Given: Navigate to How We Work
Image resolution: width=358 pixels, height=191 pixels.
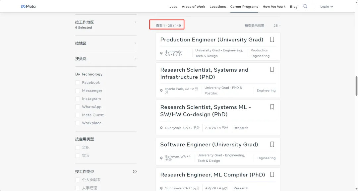Looking at the screenshot, I should pos(274,6).
